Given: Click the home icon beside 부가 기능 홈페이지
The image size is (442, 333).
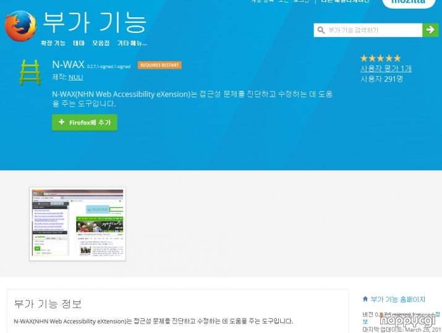Looking at the screenshot, I should 365,299.
